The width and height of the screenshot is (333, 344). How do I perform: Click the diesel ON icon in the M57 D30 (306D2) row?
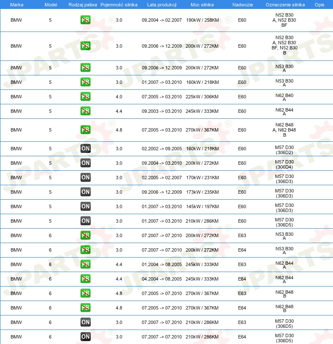coord(85,149)
